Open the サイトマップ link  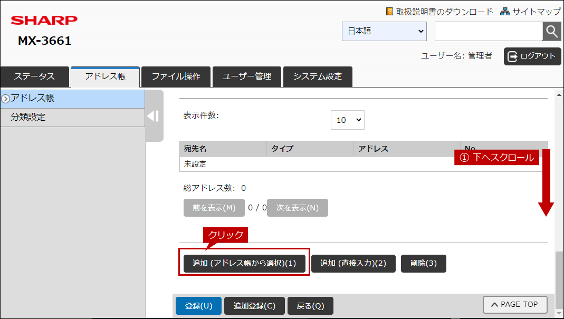pyautogui.click(x=537, y=12)
